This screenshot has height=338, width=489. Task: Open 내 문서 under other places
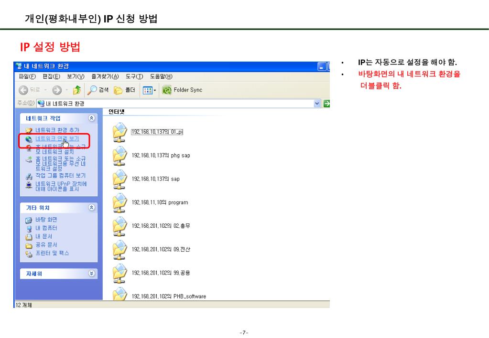(43, 236)
